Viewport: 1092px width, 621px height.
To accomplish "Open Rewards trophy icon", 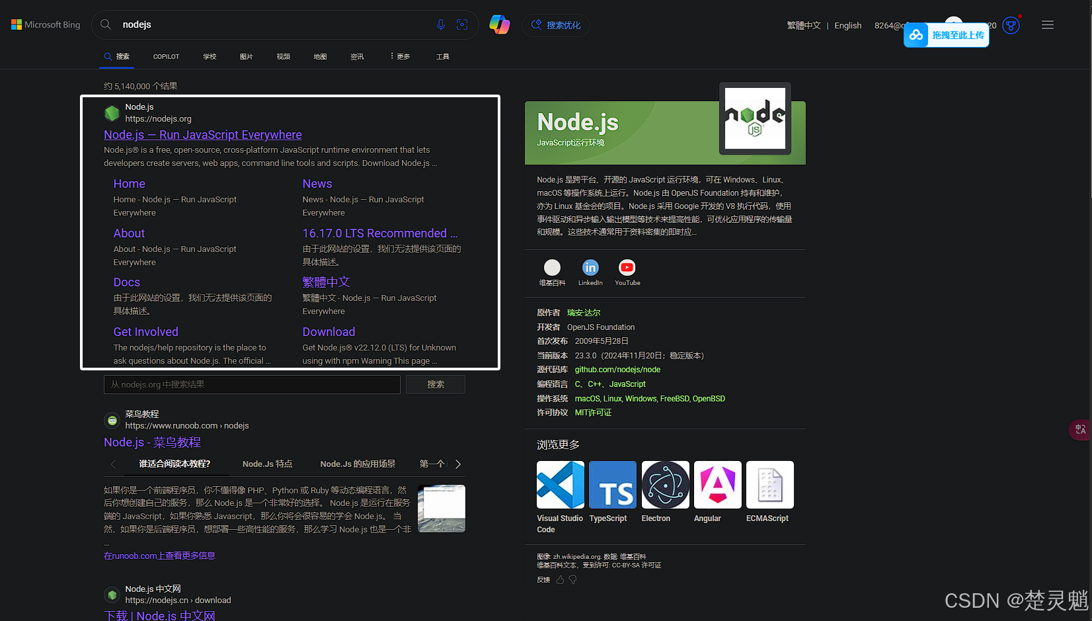I will [1011, 25].
